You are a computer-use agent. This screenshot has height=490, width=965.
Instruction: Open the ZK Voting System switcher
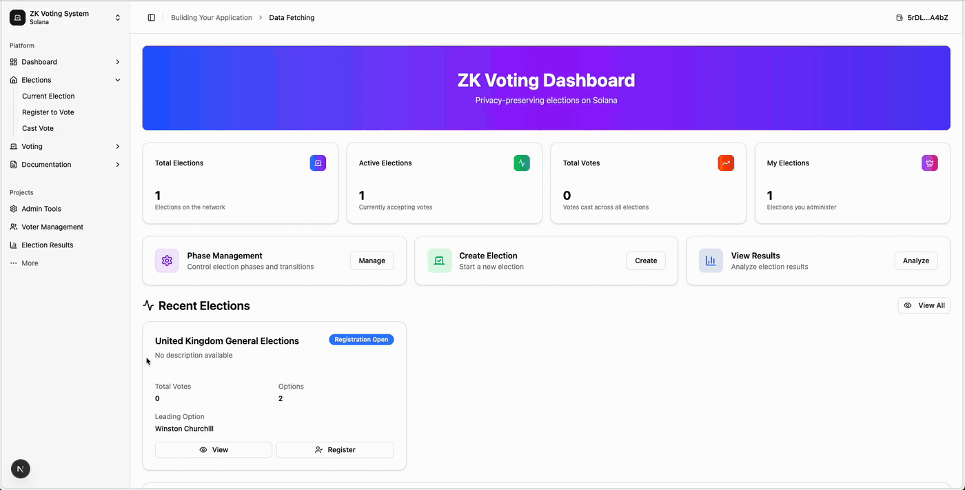(x=65, y=18)
